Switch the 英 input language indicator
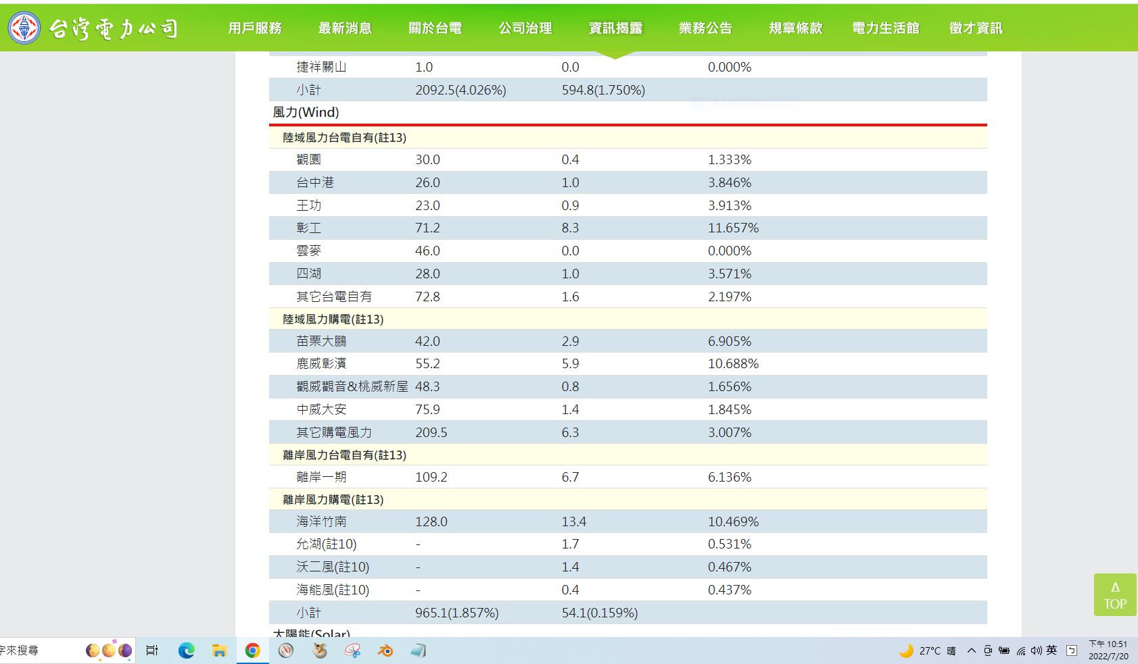 [1051, 650]
